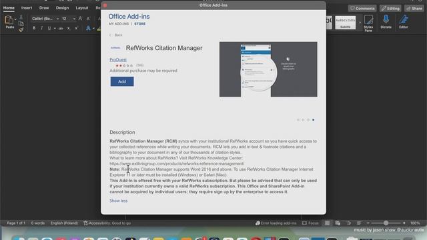Expand underline style dropdown arrow
Screen dimensions: 427x240
coord(55,28)
